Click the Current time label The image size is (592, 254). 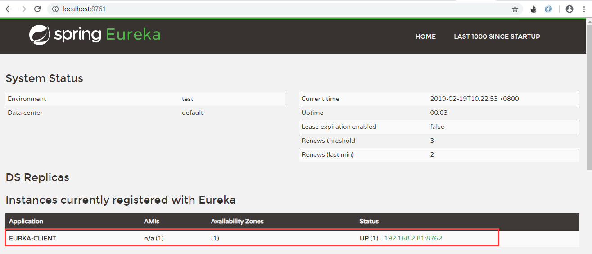[321, 99]
